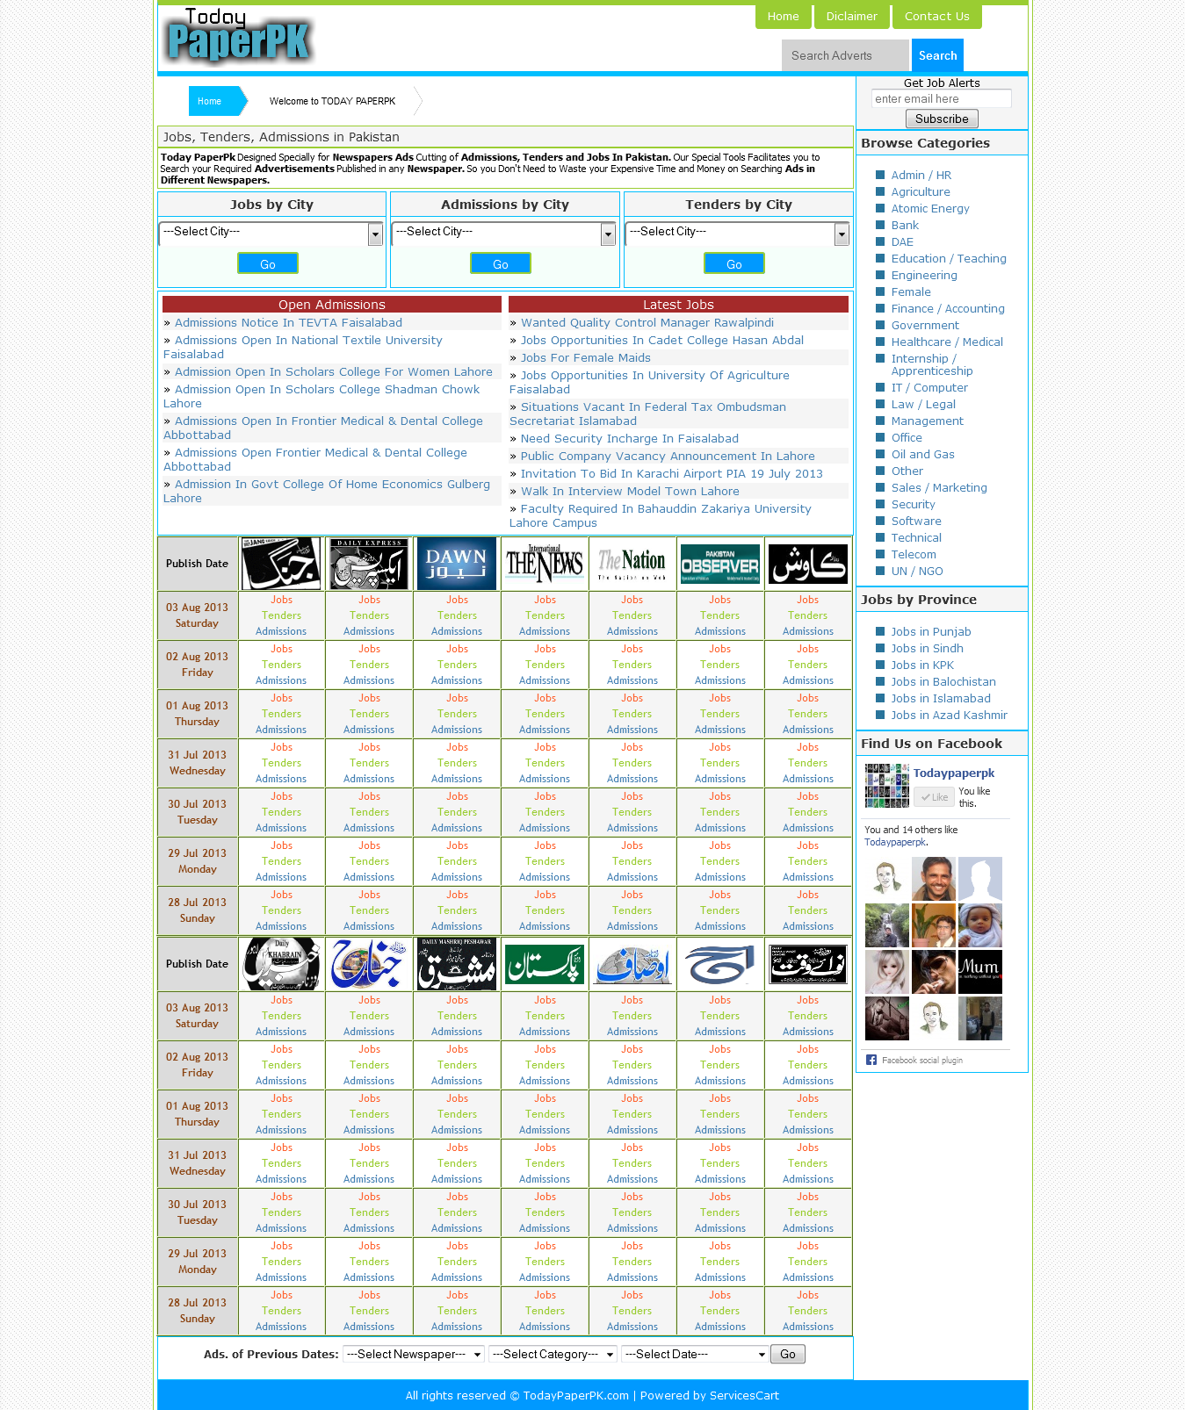This screenshot has width=1185, height=1410.
Task: Open the Jang newspaper logo
Action: pos(281,564)
